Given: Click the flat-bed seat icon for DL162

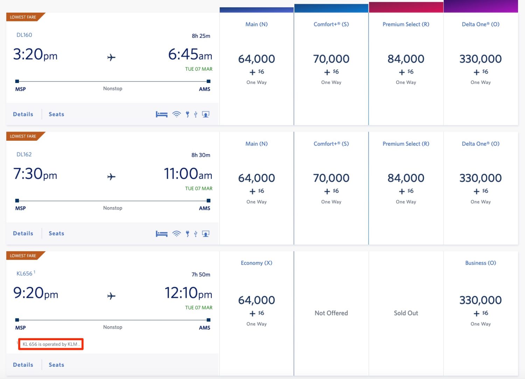Looking at the screenshot, I should [x=161, y=234].
